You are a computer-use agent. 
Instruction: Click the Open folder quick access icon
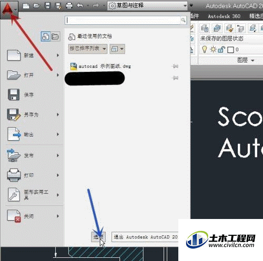(37, 6)
